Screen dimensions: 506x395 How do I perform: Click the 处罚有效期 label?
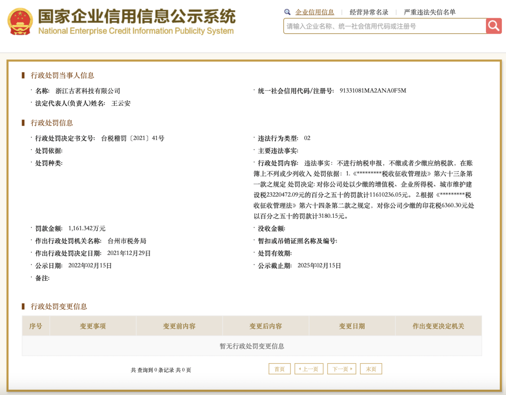click(x=275, y=253)
